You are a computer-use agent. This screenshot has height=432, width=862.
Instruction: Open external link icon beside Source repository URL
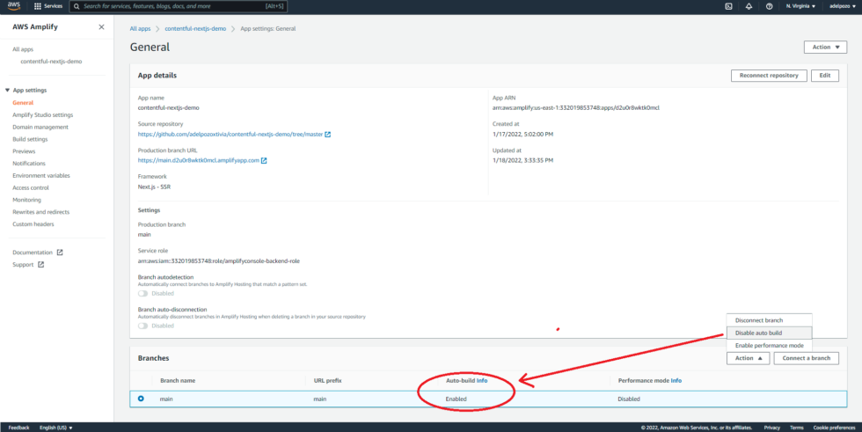(x=328, y=135)
